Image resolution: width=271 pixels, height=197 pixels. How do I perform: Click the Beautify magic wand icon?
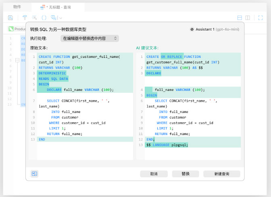click(x=34, y=18)
